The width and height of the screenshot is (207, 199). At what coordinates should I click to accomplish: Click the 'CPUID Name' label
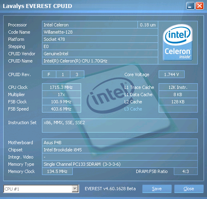click(20, 61)
